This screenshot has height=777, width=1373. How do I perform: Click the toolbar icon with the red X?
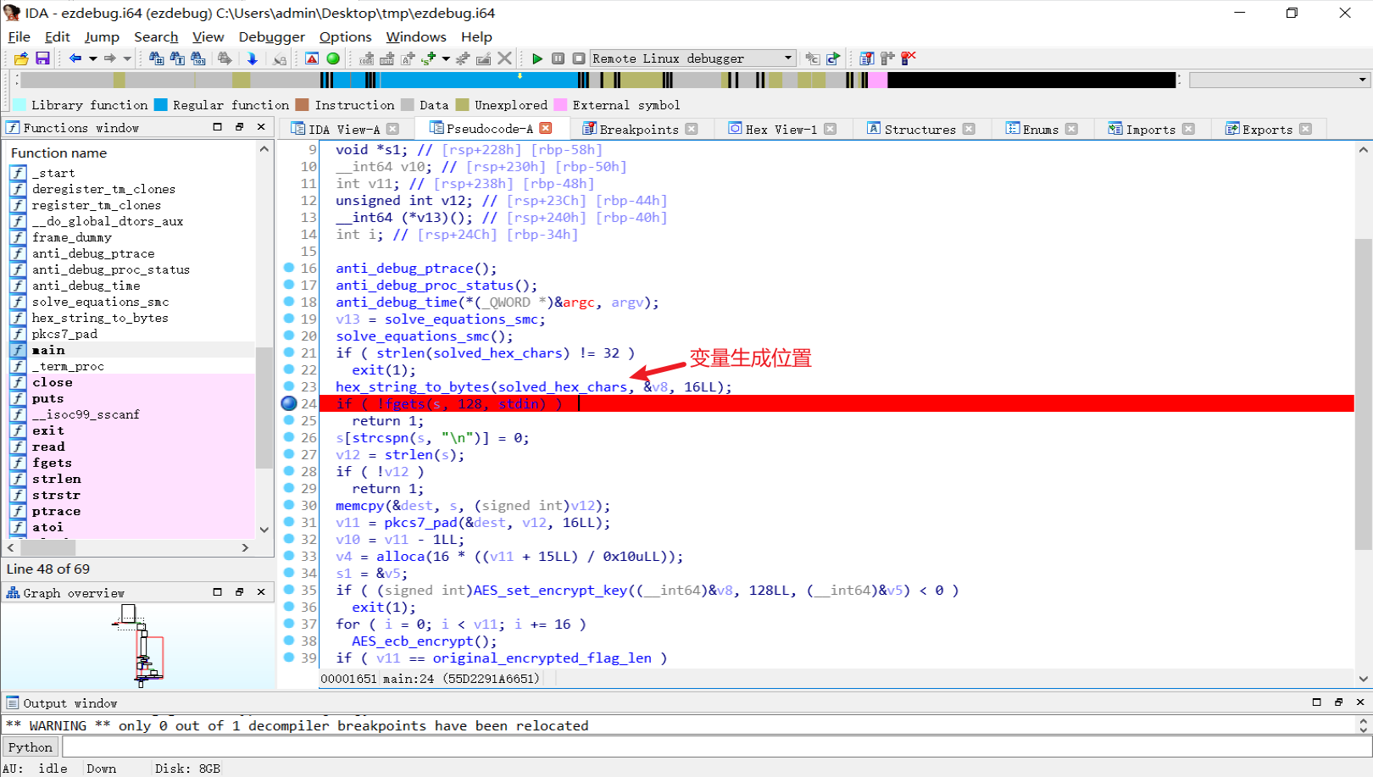(909, 58)
